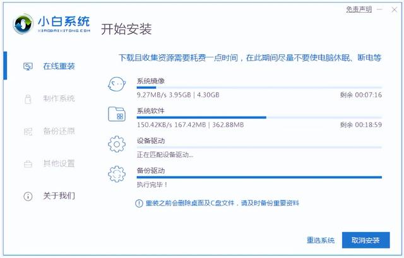Switch to the 制作系统 tab
This screenshot has height=258, width=404.
(x=59, y=98)
